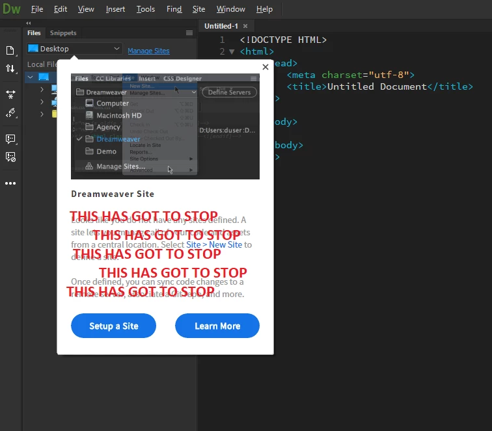Click the Format Source Code icon
Viewport: 492px width, 431px height.
[x=10, y=112]
